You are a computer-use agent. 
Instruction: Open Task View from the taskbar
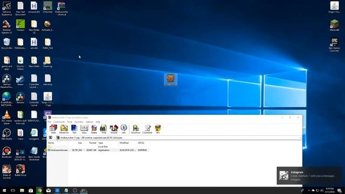coord(13,190)
